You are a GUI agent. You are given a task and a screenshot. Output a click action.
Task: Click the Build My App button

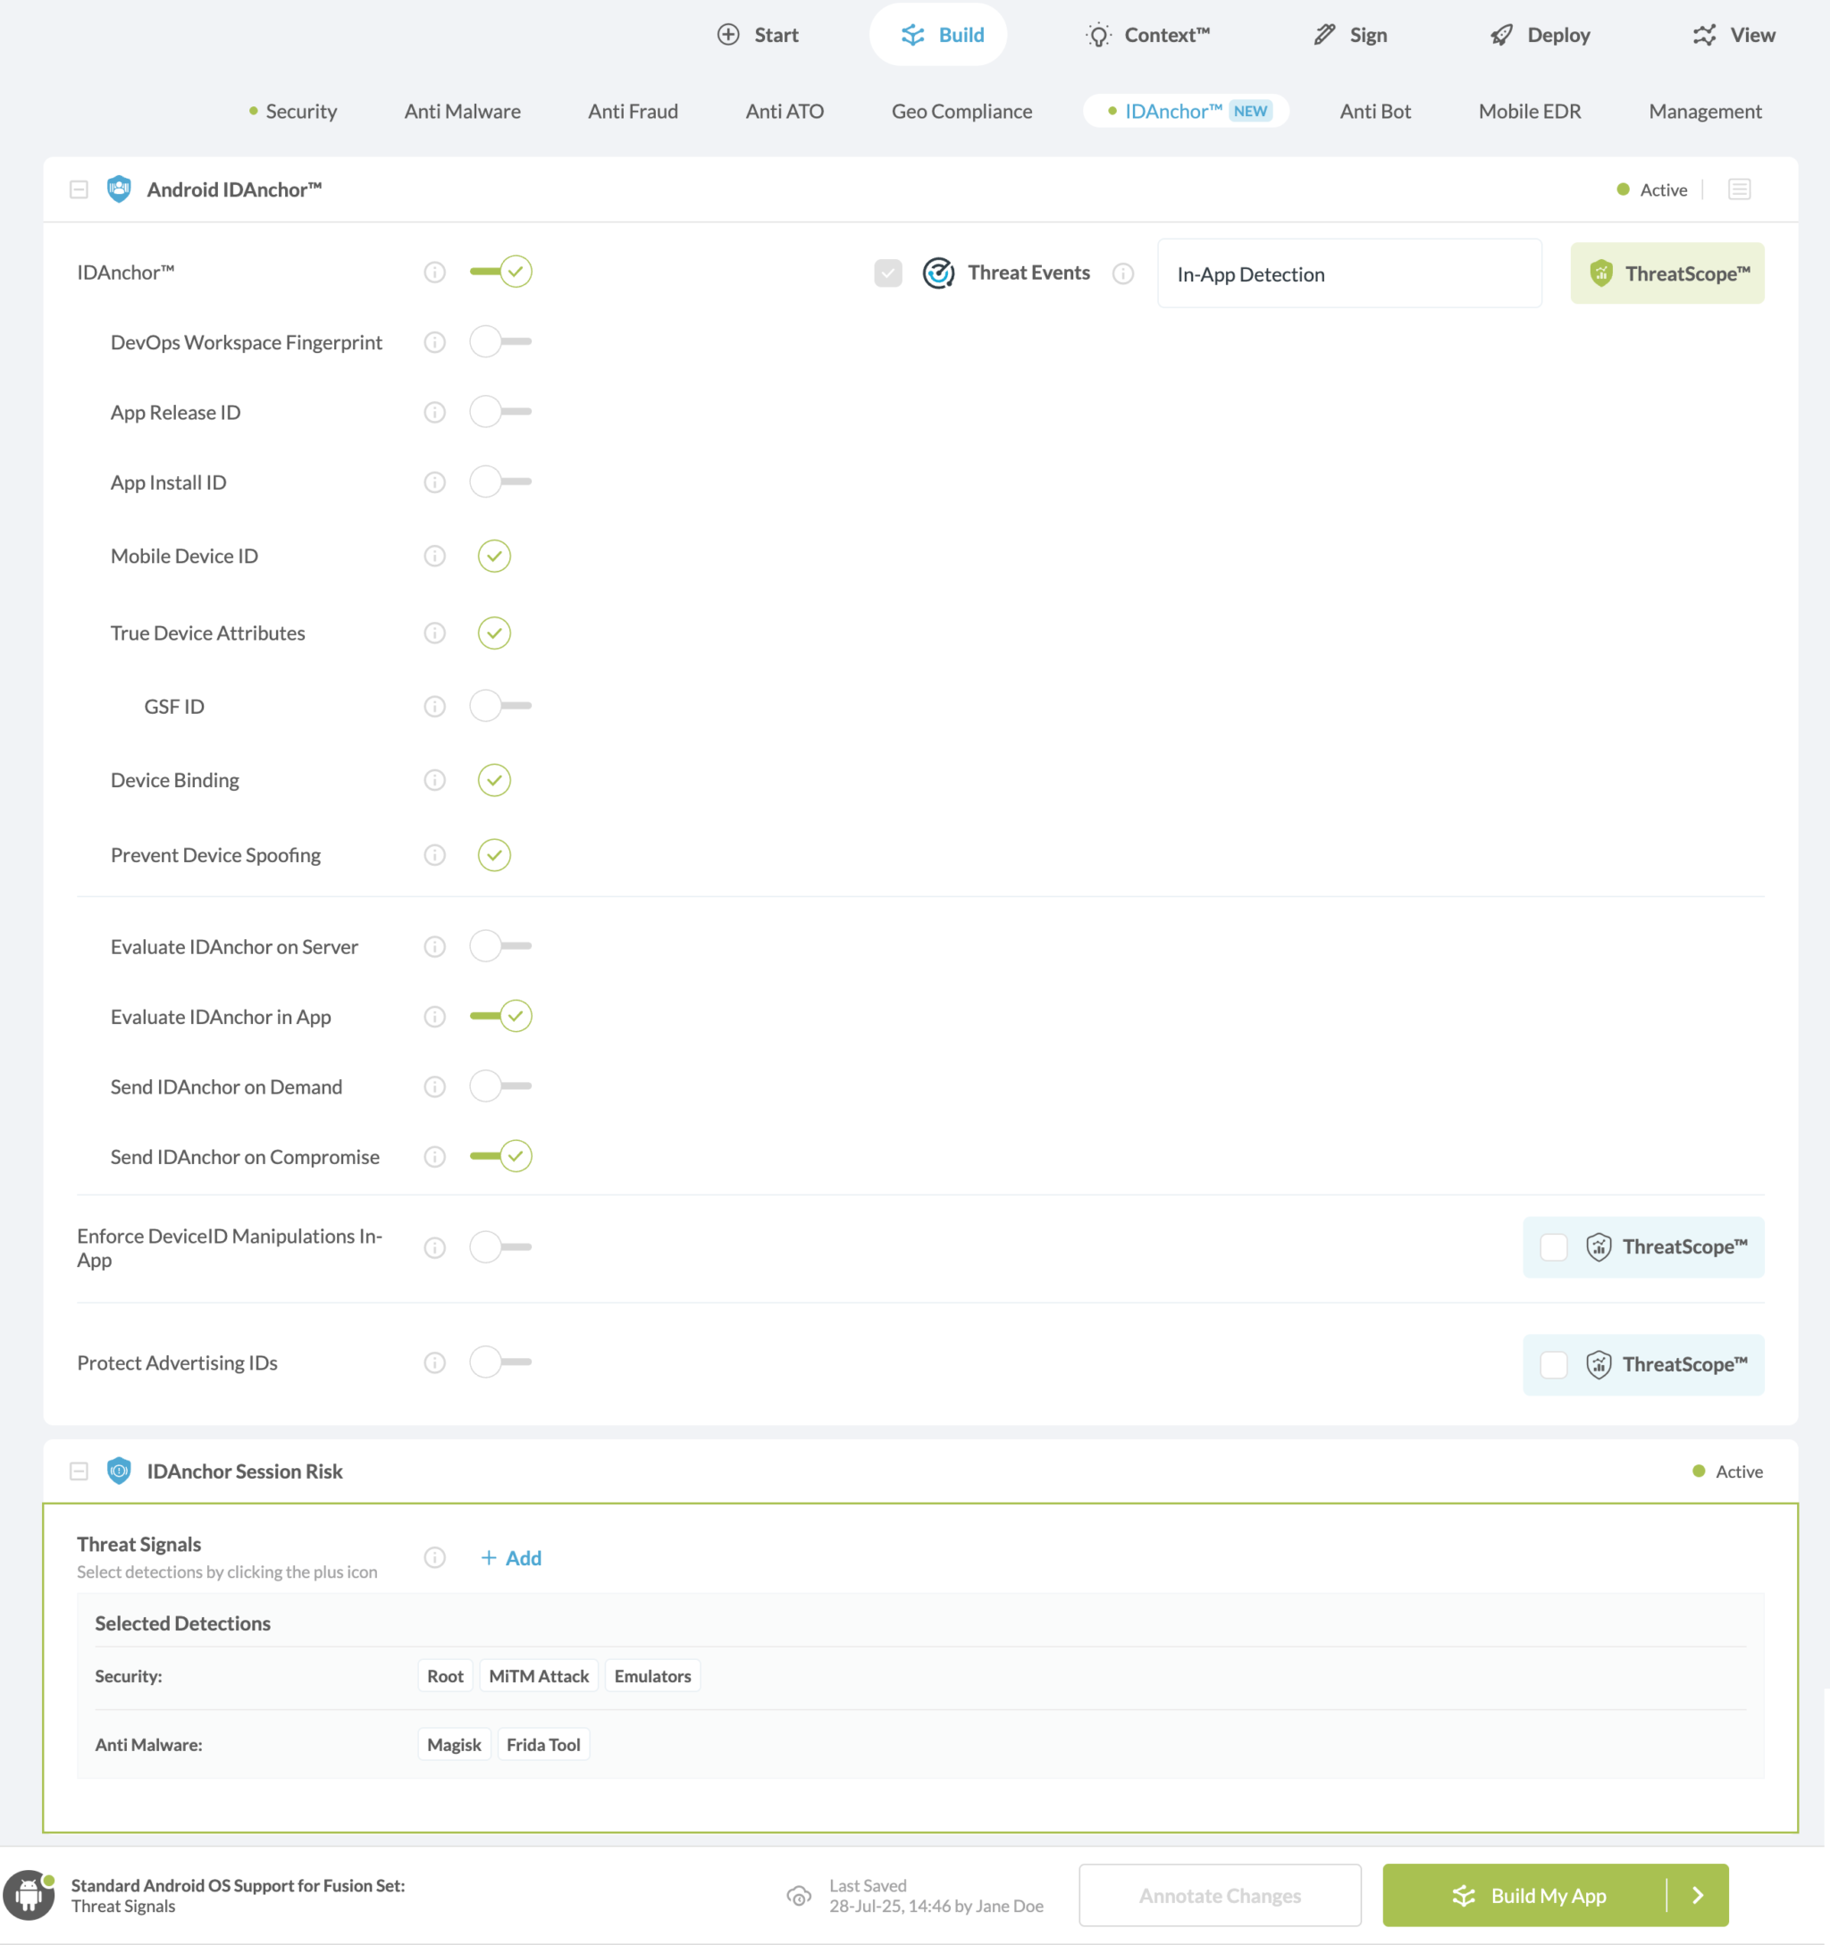point(1531,1894)
